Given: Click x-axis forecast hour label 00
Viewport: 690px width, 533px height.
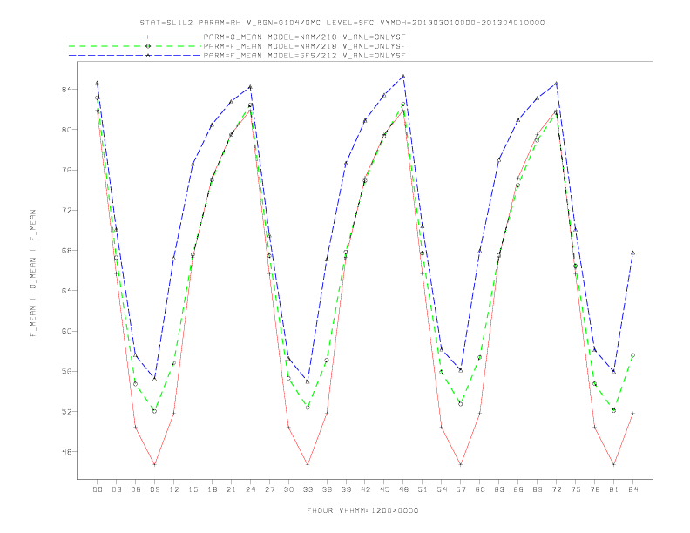Looking at the screenshot, I should [x=98, y=489].
